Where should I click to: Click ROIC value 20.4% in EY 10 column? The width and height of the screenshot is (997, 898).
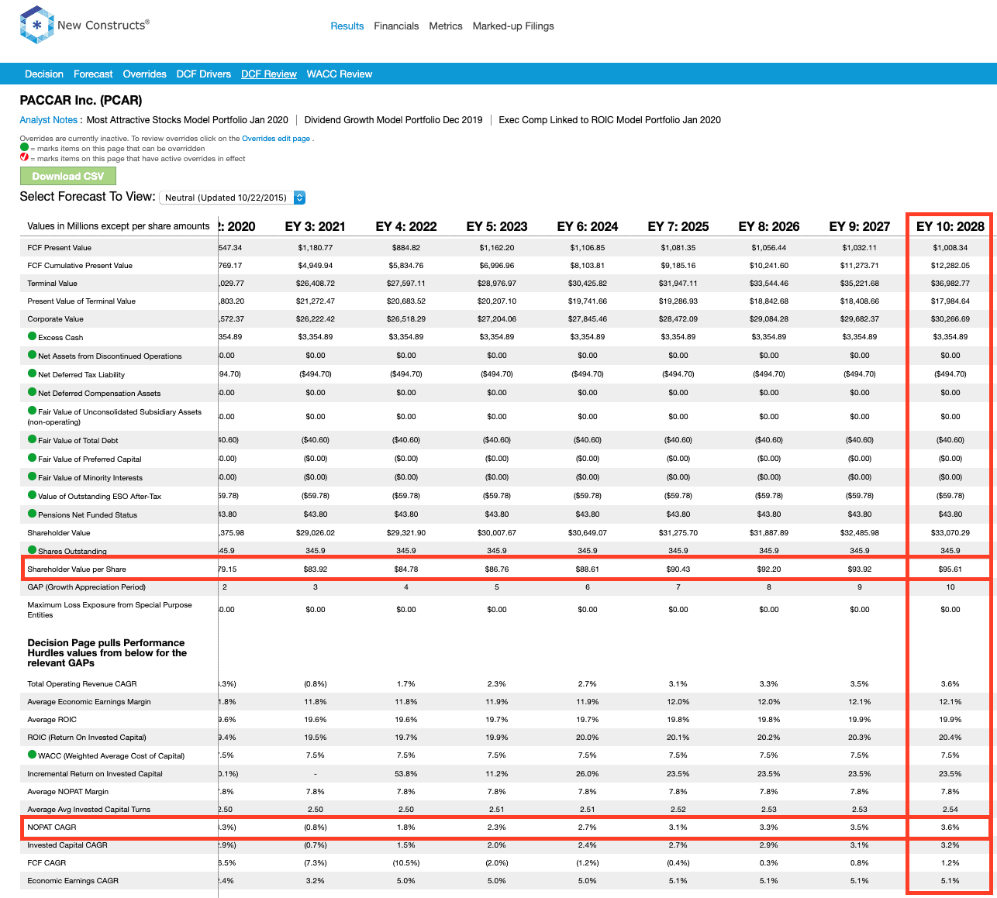[950, 737]
